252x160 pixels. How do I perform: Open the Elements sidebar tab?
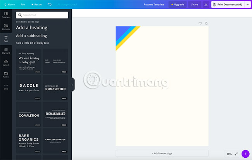click(x=6, y=27)
